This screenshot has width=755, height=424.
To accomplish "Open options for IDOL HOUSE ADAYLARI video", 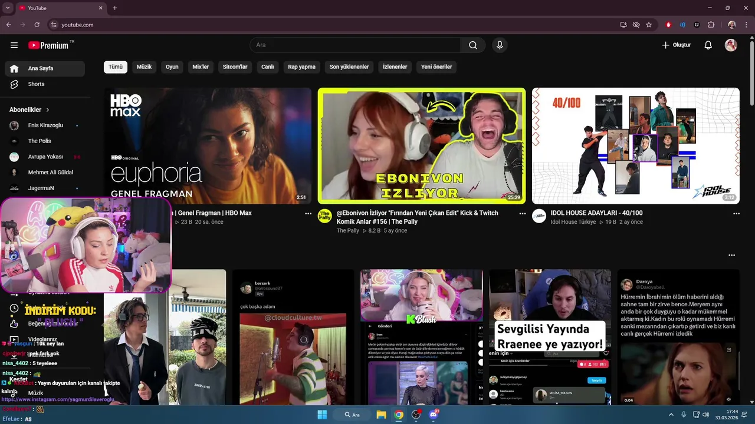I will [736, 214].
